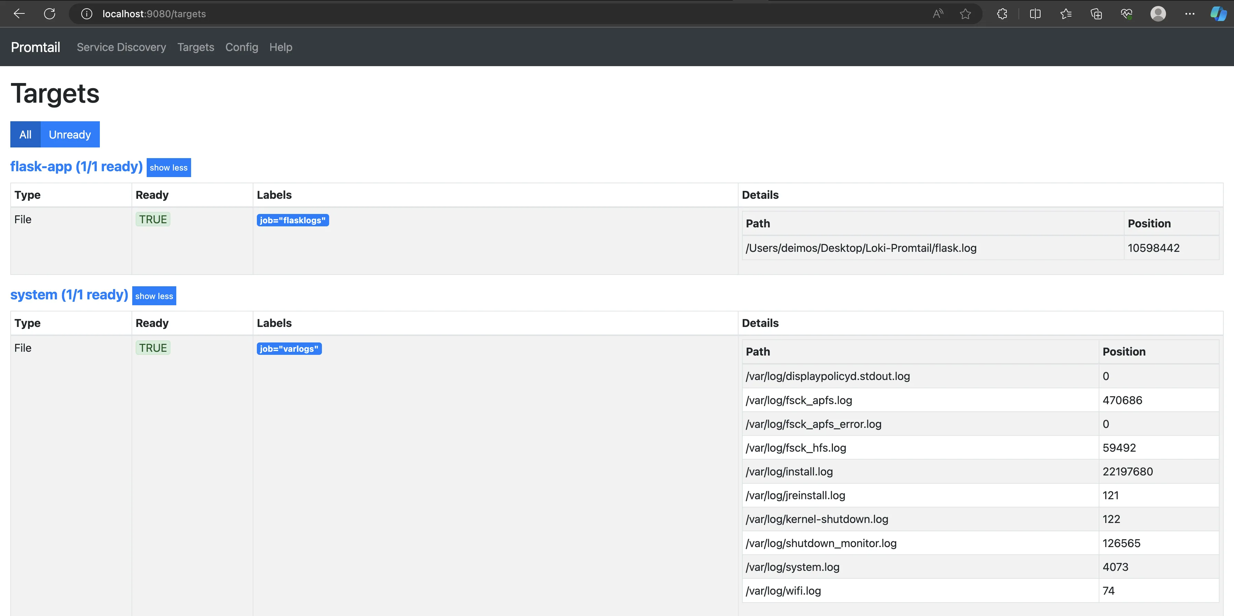Click the flask-app (1/1 ready) heading link
The width and height of the screenshot is (1234, 616).
point(76,166)
